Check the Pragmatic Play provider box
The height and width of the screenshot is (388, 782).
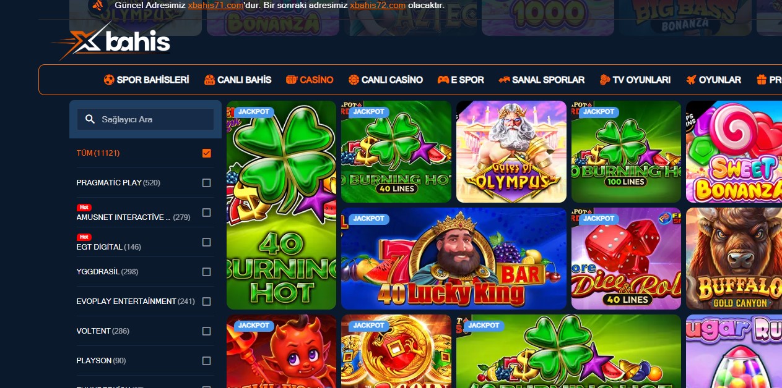(x=207, y=183)
